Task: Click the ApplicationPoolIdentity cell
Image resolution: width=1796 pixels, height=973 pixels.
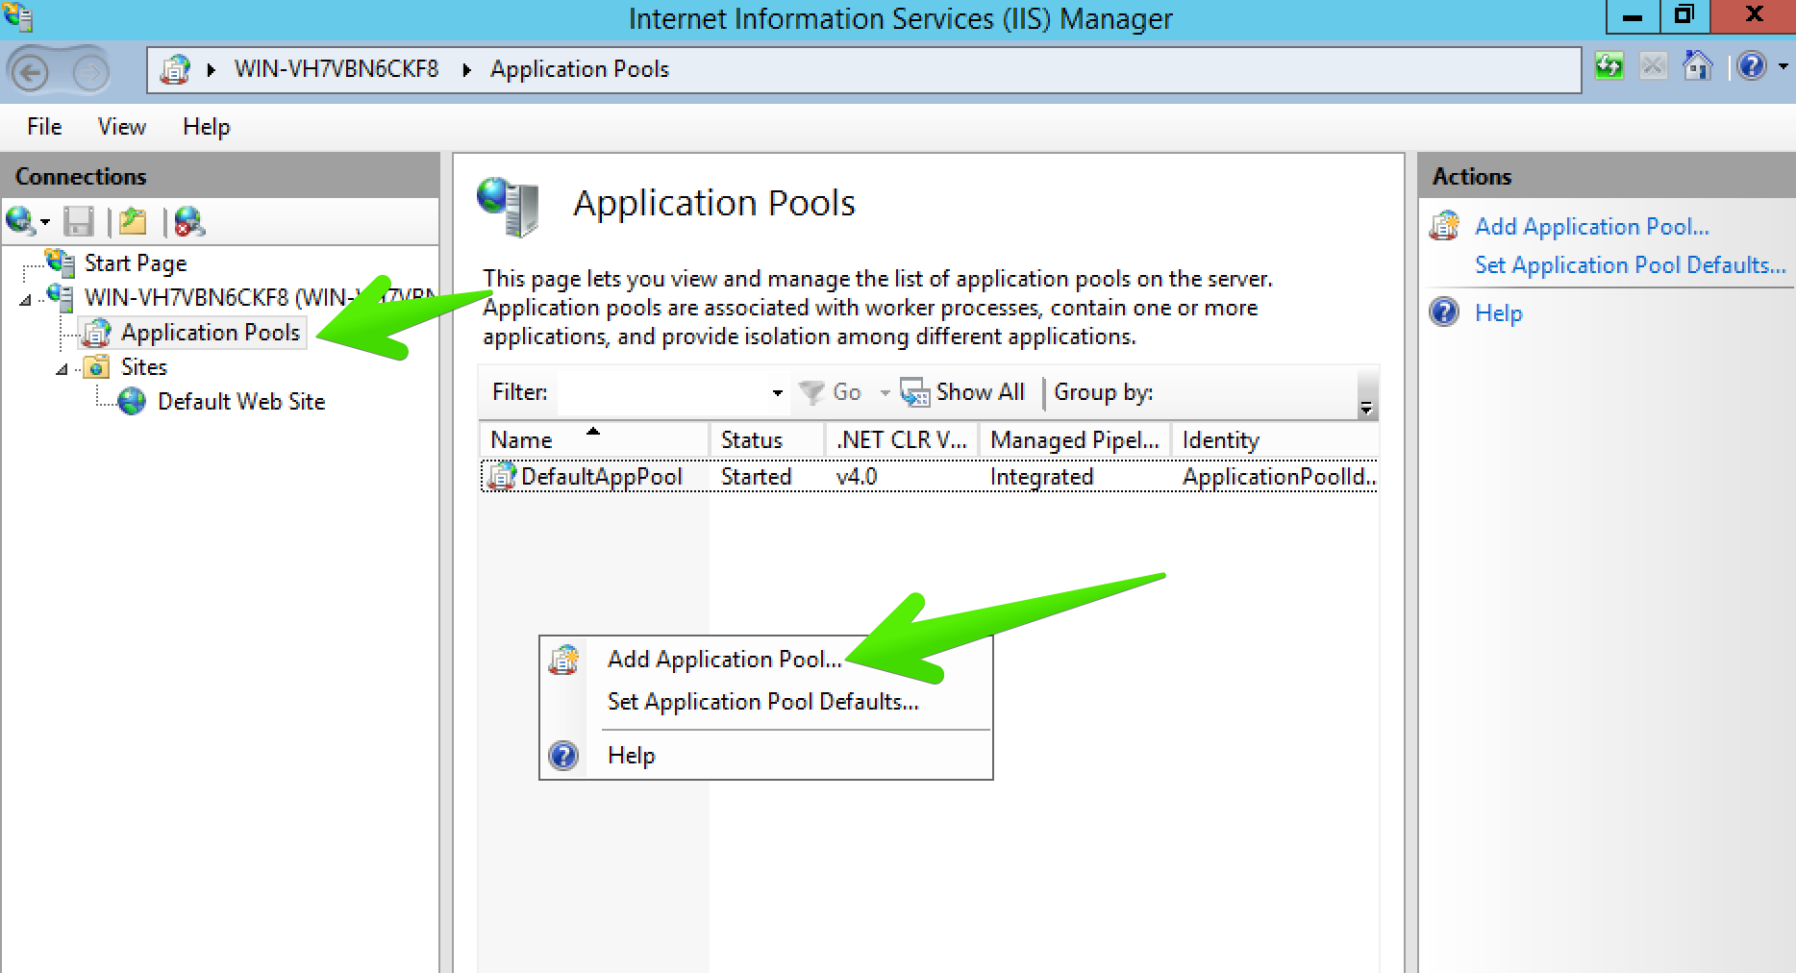Action: coord(1280,477)
